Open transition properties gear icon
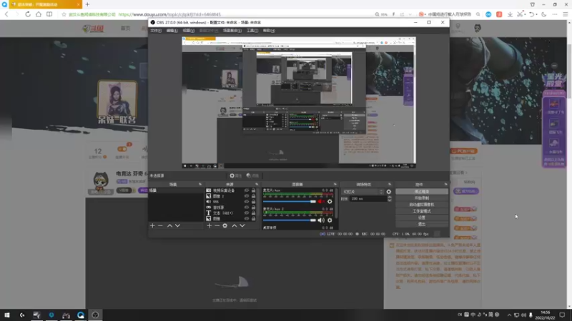 [x=389, y=192]
